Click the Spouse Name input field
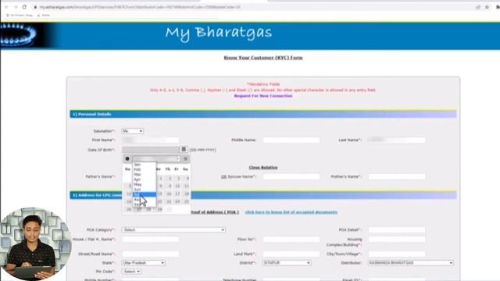The image size is (500, 281). pyautogui.click(x=291, y=176)
